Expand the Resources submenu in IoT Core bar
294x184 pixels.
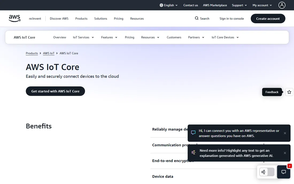coord(150,37)
